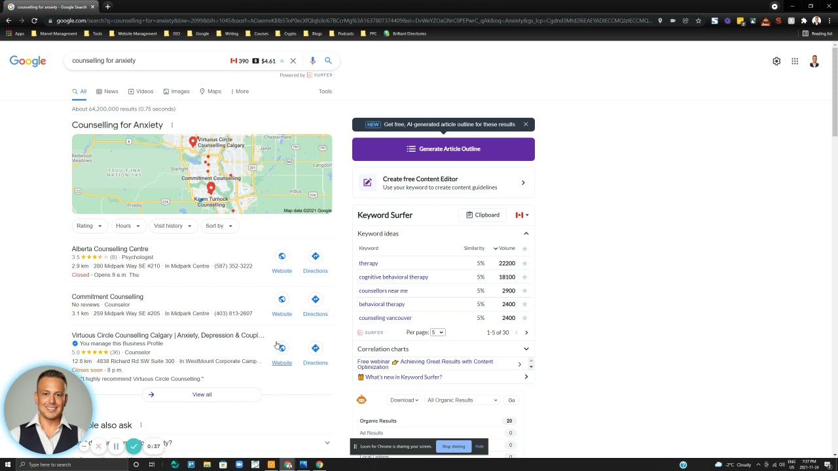Toggle the star column header
Screen dimensions: 838x471
point(524,249)
